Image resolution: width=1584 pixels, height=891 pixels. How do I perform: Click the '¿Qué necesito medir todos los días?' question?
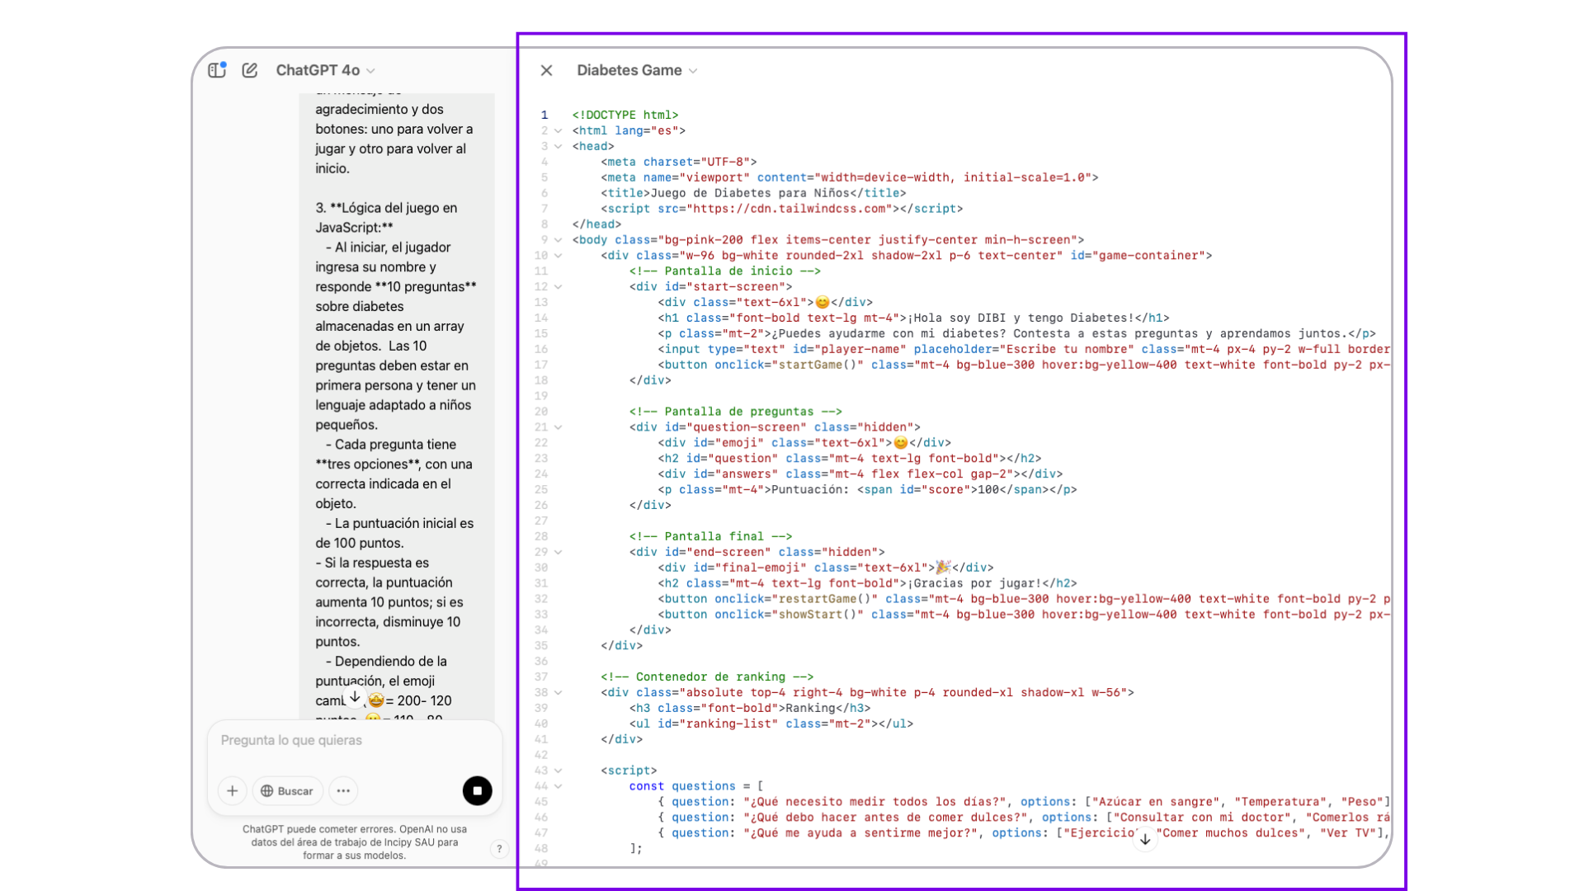(874, 802)
